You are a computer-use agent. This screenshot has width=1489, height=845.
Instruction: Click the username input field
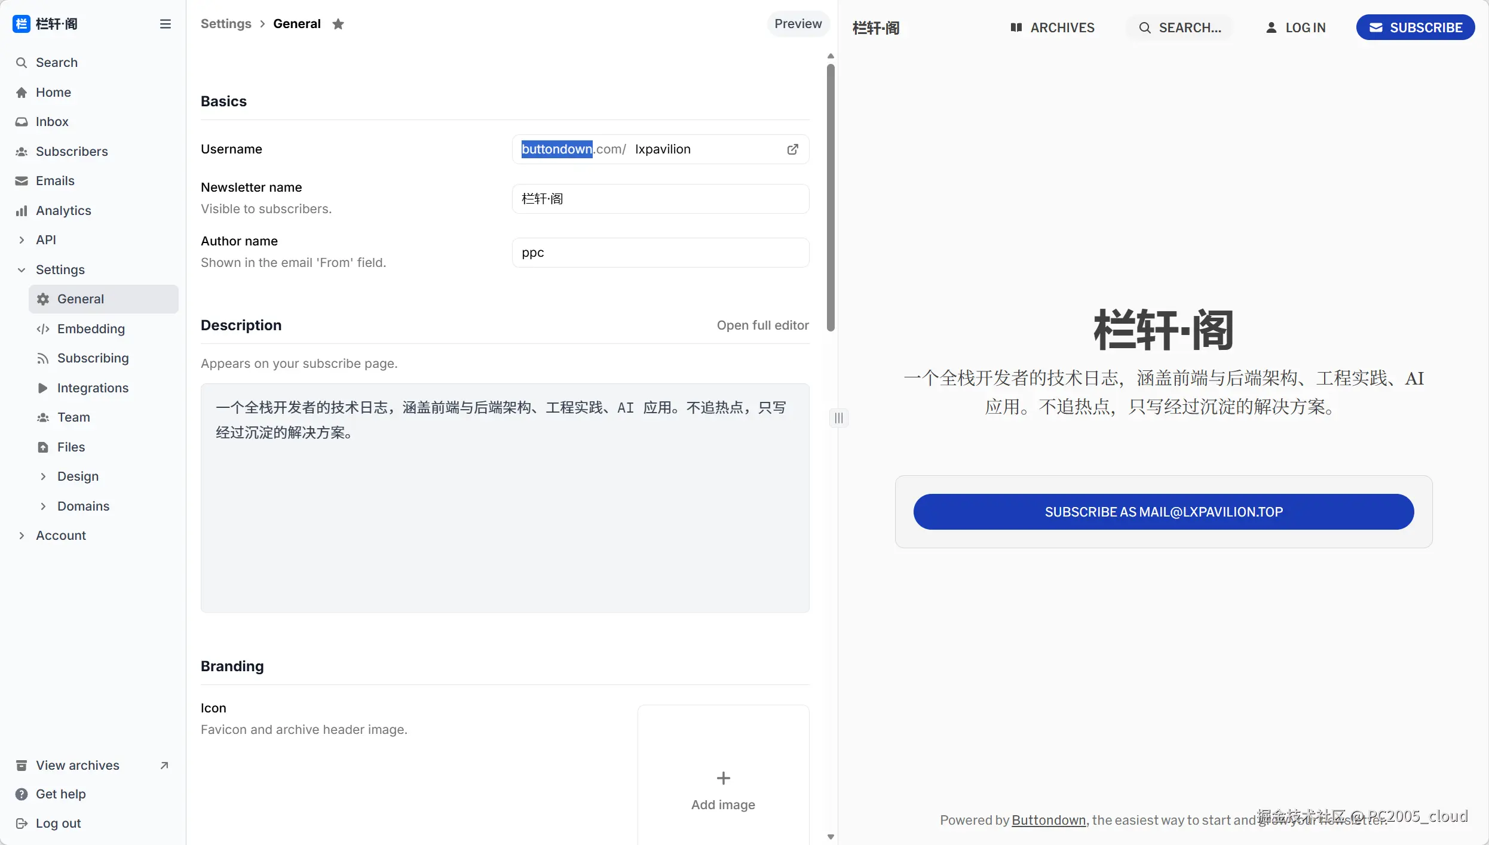(x=661, y=149)
